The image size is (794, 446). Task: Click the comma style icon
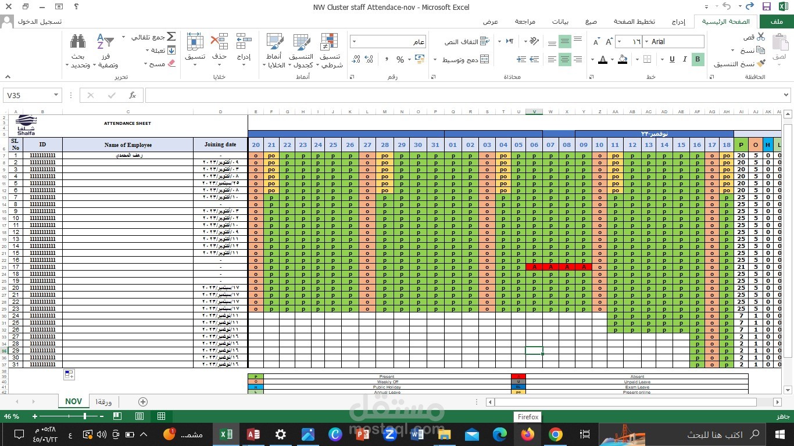(386, 59)
